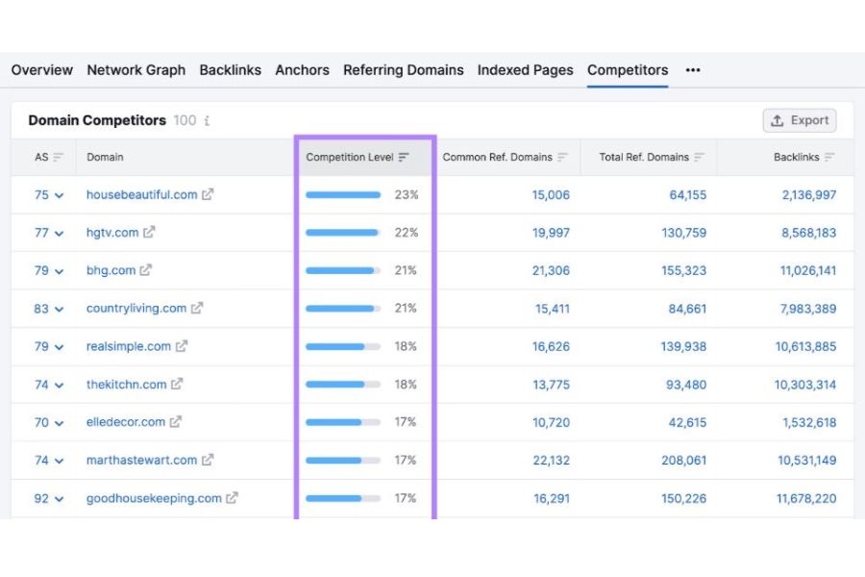The image size is (865, 577).
Task: Open marthastewart.com domain link
Action: (x=141, y=460)
